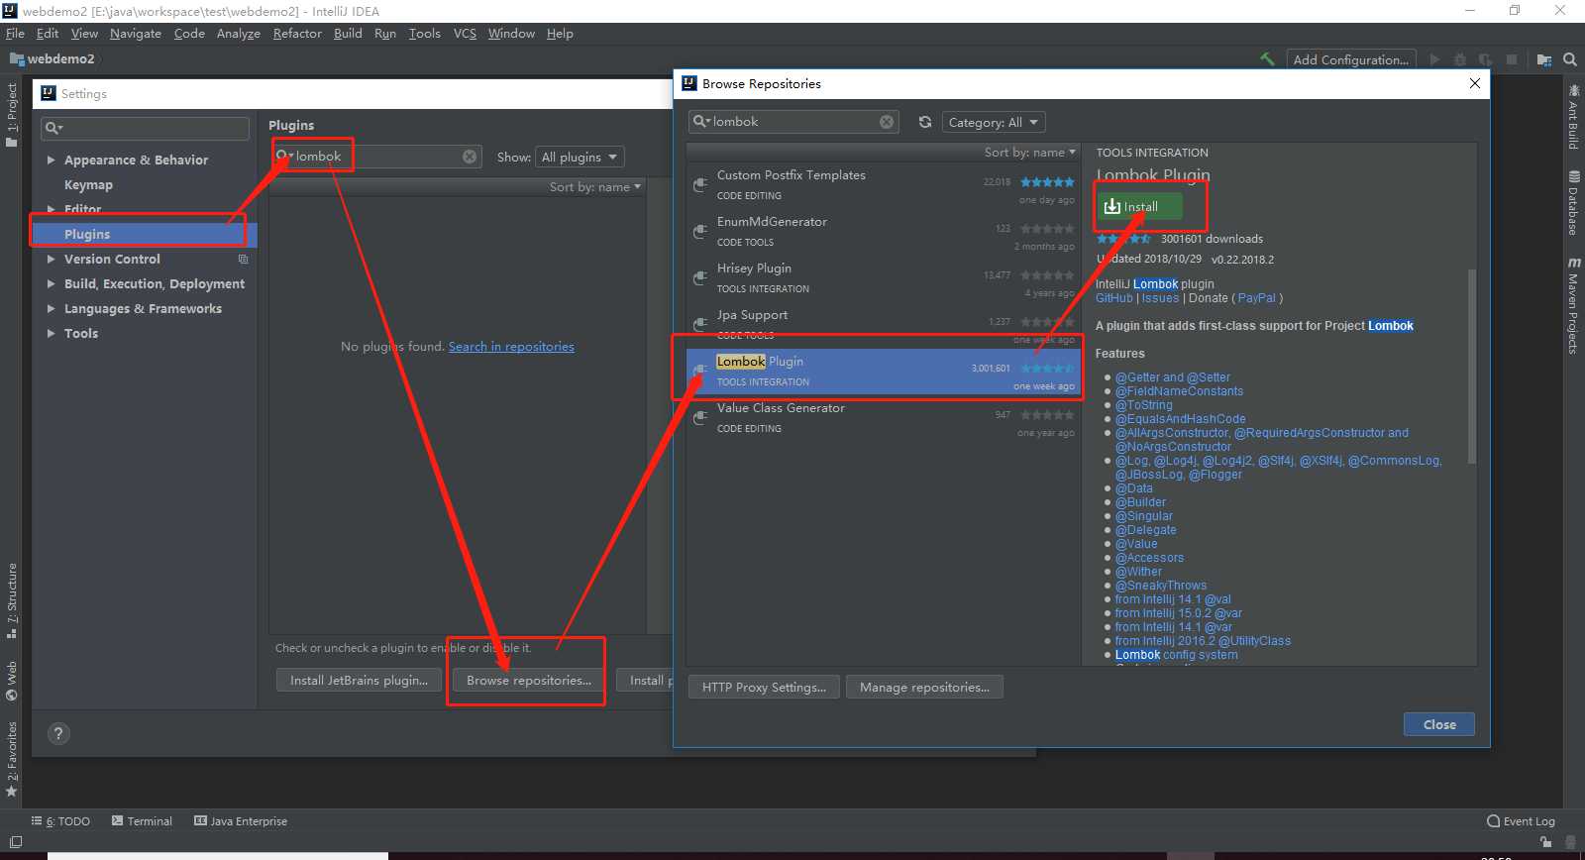
Task: Click the plugin description scrollbar
Action: click(x=1471, y=366)
